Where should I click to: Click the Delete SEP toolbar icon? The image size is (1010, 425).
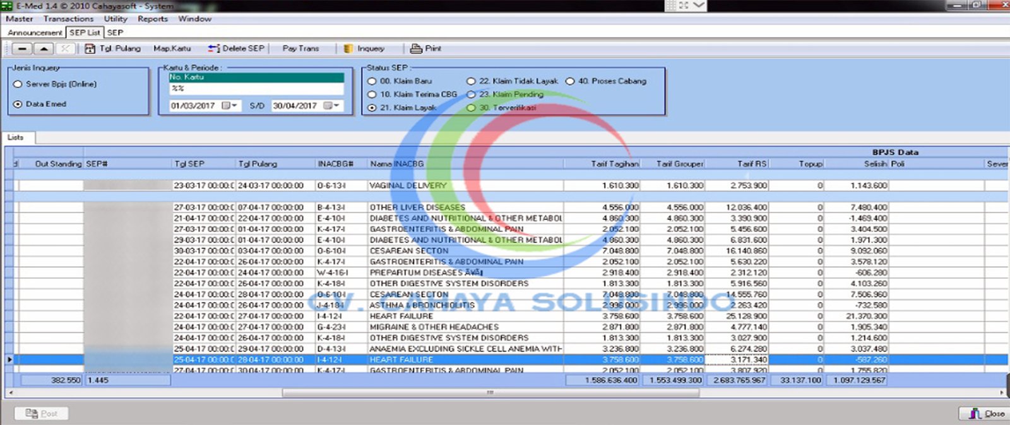coord(214,49)
